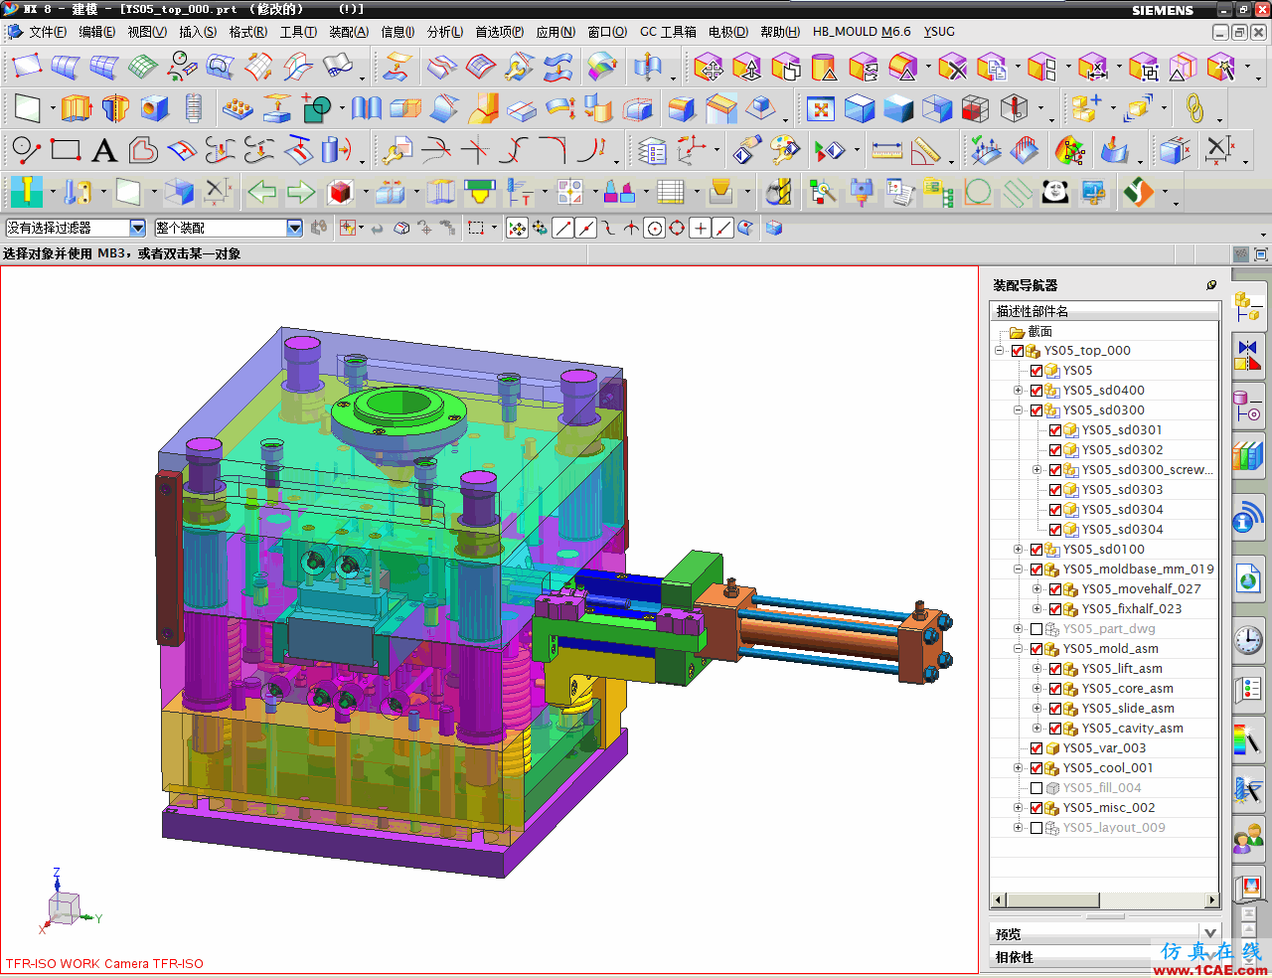Click the artist palette icon
The width and height of the screenshot is (1272, 978).
pos(785,151)
